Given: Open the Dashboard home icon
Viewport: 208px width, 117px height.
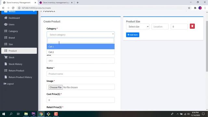Looking at the screenshot, I should (x=6, y=18).
